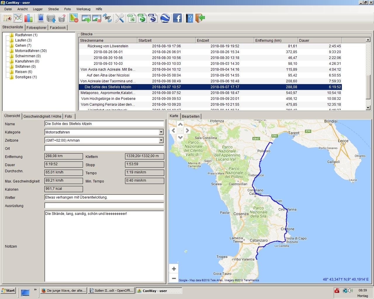The image size is (374, 299).
Task: Zoom out the map with minus button
Action: (174, 278)
